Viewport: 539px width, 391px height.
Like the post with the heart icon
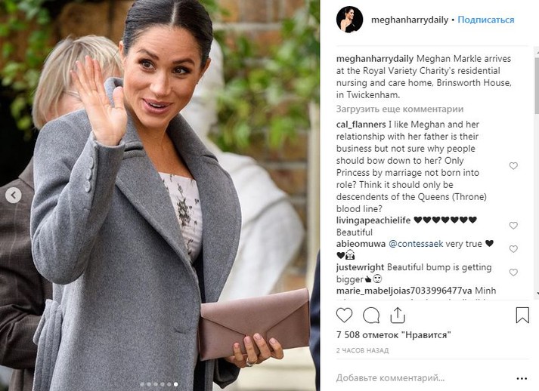[344, 315]
